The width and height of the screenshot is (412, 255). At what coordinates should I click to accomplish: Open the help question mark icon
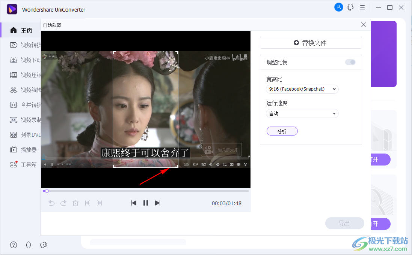(14, 245)
